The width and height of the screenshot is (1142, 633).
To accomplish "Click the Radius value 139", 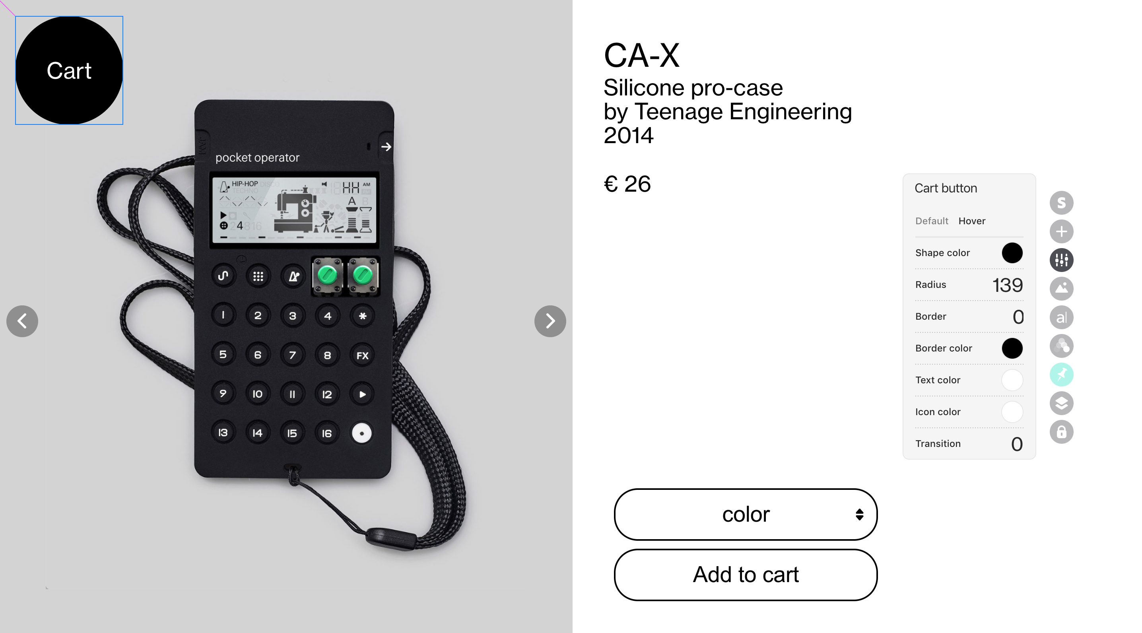I will (x=1007, y=285).
